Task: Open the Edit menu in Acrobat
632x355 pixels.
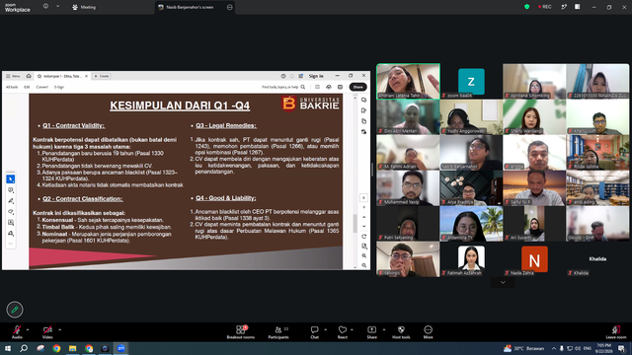Action: click(x=27, y=87)
